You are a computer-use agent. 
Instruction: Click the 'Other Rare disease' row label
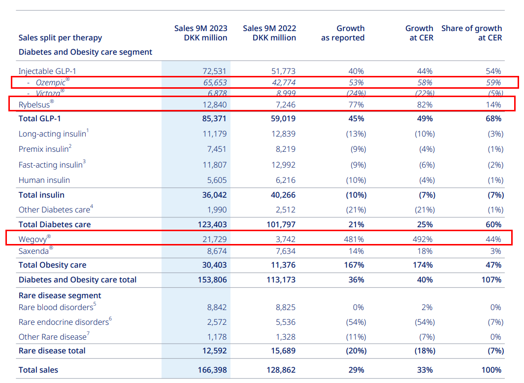click(x=54, y=337)
